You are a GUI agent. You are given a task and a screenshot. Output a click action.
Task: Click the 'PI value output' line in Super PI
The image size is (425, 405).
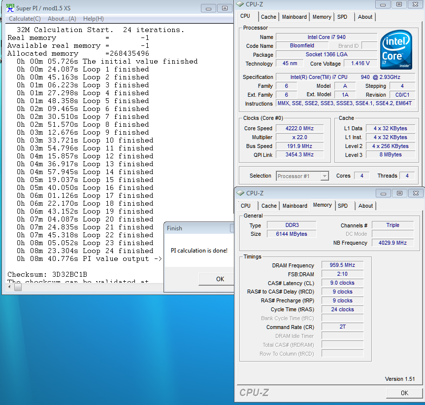click(x=90, y=258)
